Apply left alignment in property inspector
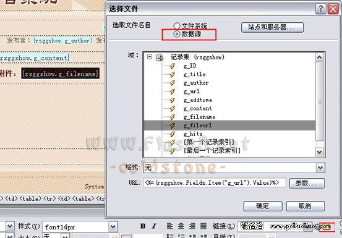Screen dimensions: 342x238 point(170,226)
